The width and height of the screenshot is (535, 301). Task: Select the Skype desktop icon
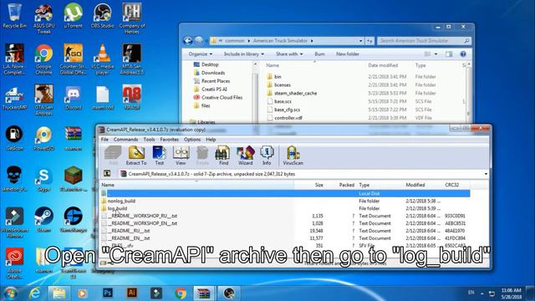click(43, 179)
